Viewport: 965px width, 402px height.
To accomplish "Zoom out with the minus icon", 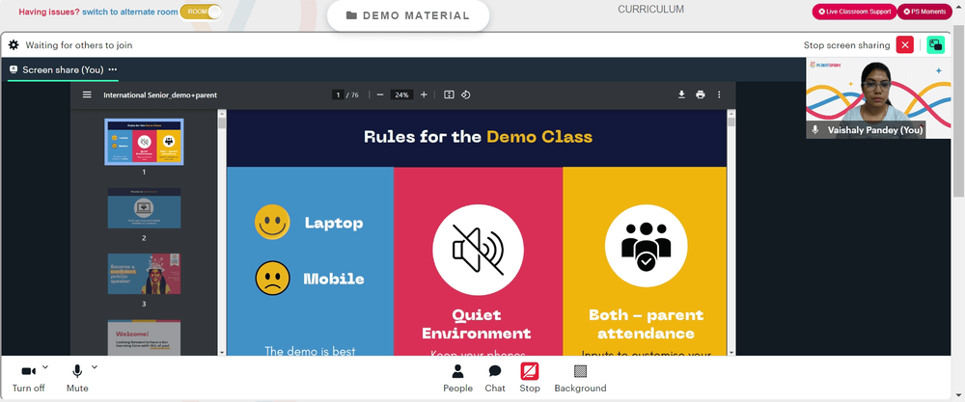I will pos(379,94).
